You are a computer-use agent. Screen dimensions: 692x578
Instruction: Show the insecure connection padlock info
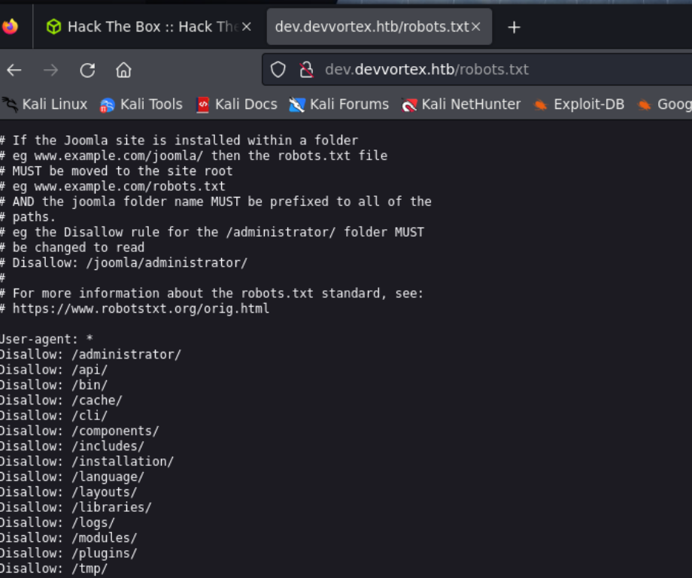click(305, 70)
